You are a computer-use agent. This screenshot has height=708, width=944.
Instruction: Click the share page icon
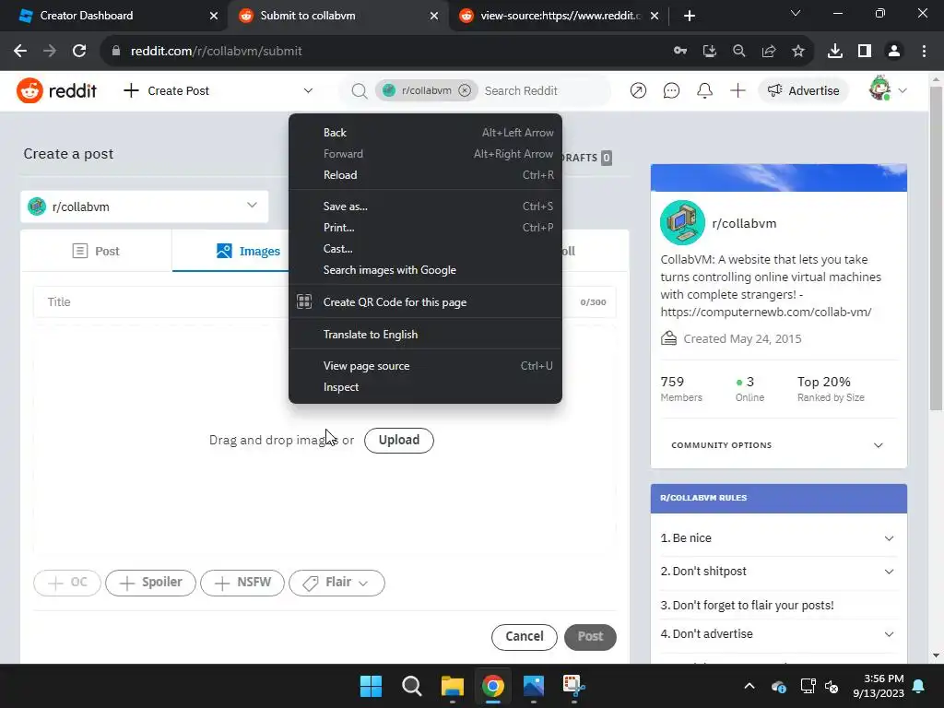coord(769,52)
